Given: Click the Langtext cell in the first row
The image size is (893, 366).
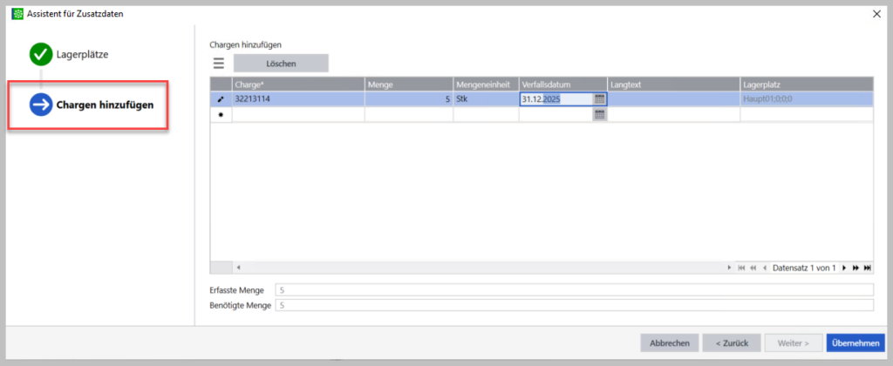Looking at the screenshot, I should pos(673,99).
